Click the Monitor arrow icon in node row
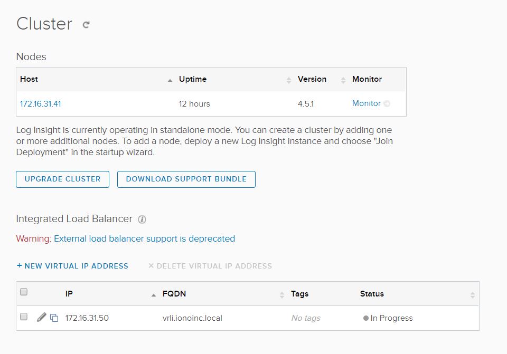Image resolution: width=507 pixels, height=354 pixels. click(387, 104)
